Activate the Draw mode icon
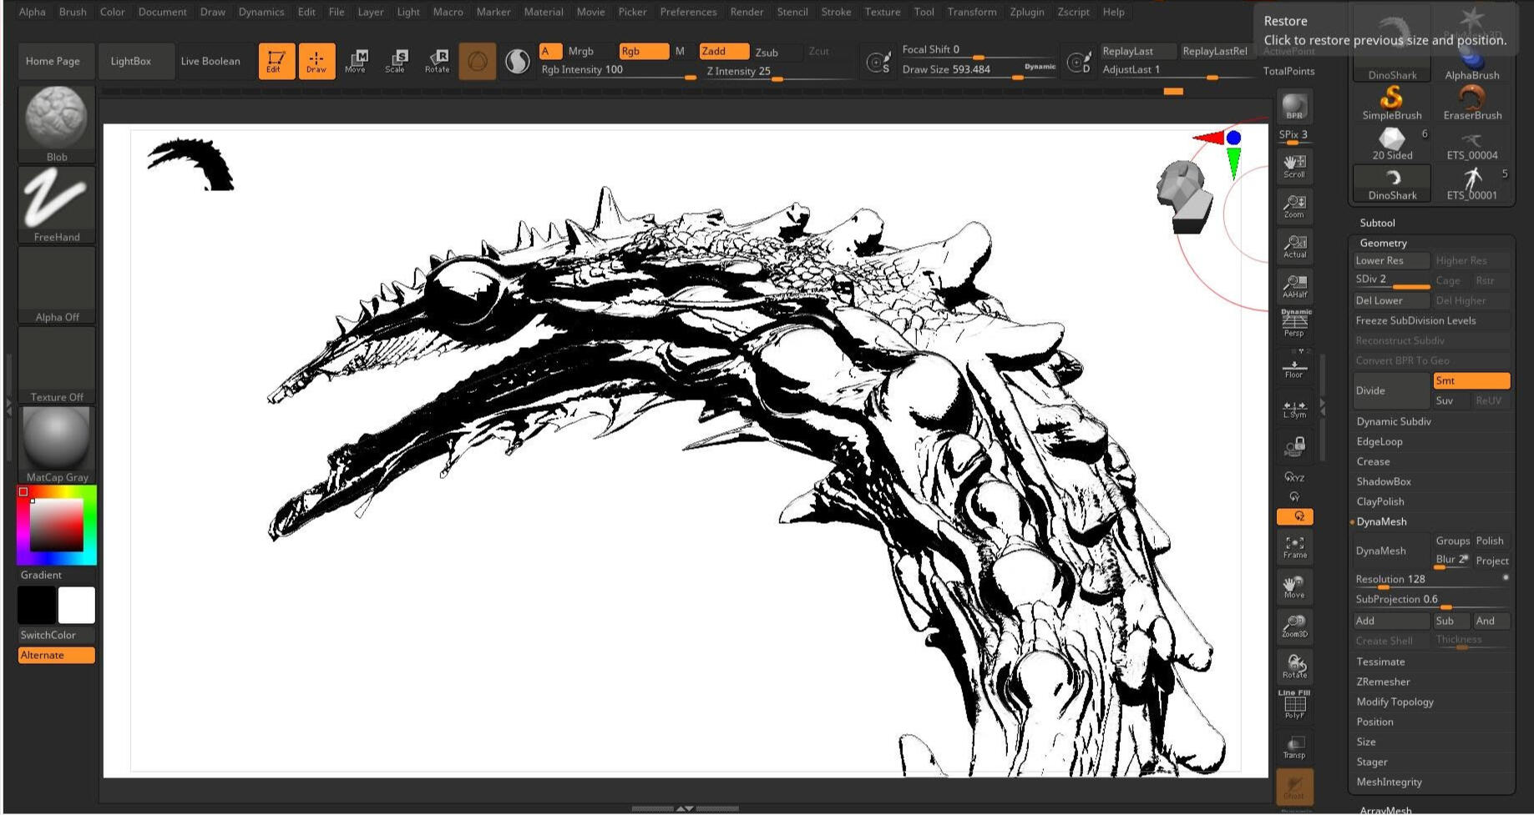 [x=316, y=61]
